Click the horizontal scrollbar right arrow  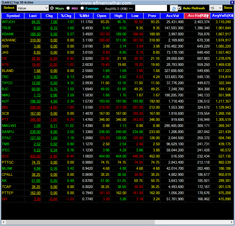point(232,222)
